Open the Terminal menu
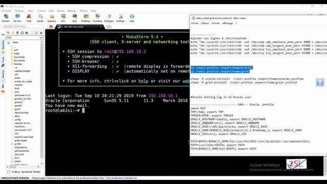 [6, 11]
